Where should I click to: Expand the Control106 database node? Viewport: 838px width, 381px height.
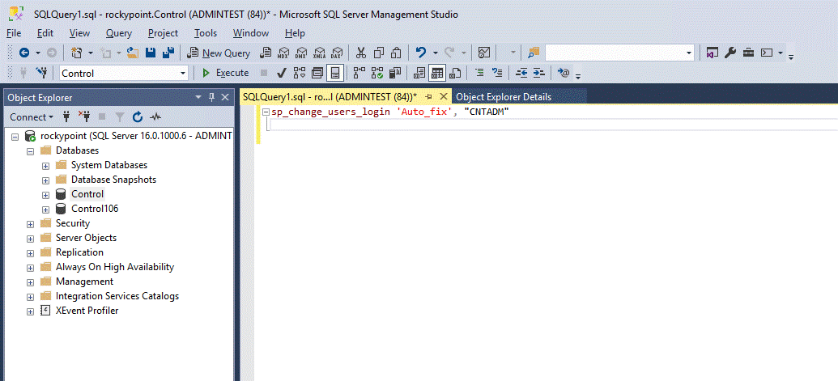click(46, 210)
